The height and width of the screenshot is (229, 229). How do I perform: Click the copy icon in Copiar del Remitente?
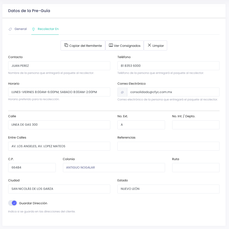pyautogui.click(x=66, y=45)
